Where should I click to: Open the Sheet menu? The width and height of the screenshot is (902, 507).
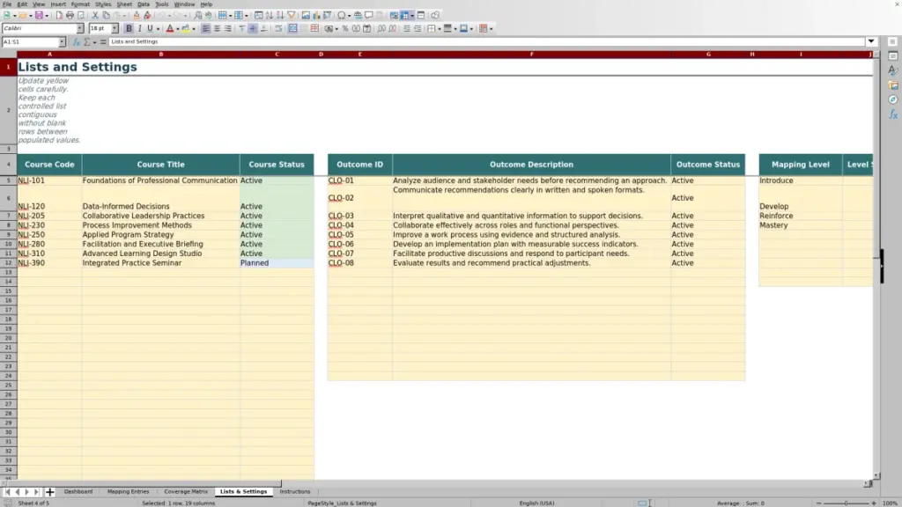point(124,4)
